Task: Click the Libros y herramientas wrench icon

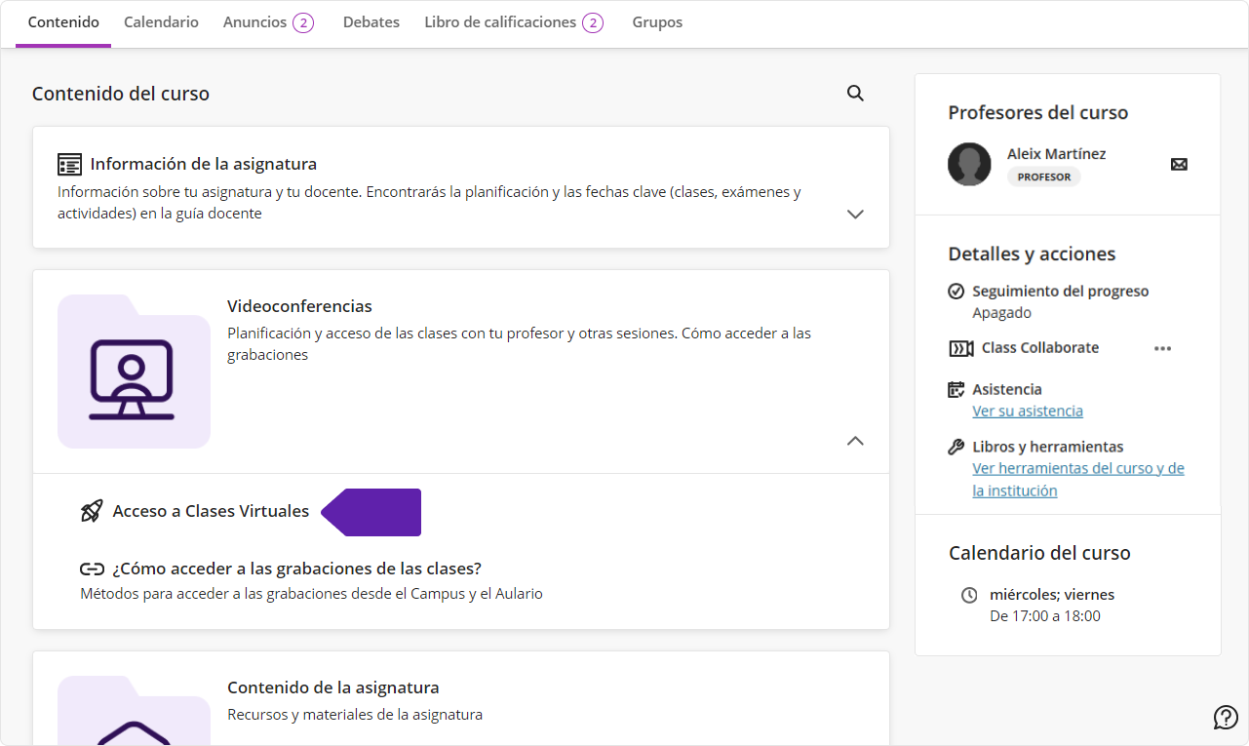Action: [956, 447]
